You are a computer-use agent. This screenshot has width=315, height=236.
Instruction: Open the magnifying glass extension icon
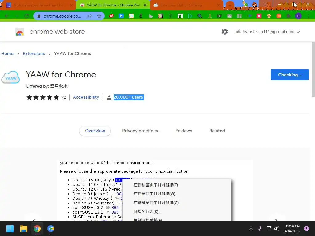(200, 16)
